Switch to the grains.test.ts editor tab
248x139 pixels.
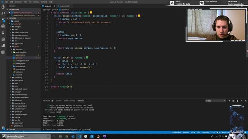pos(65,6)
